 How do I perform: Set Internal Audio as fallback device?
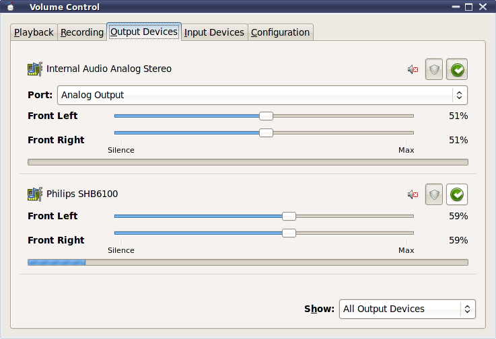457,69
